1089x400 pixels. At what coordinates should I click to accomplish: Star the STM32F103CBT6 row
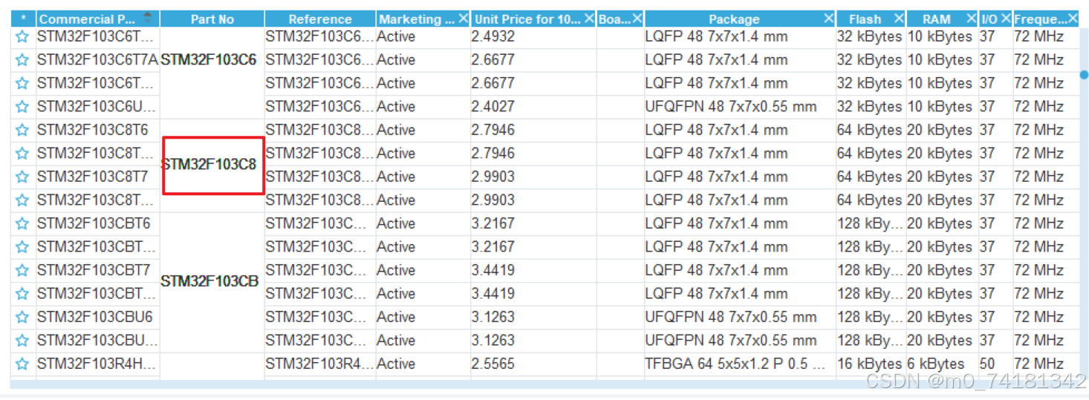pos(22,223)
